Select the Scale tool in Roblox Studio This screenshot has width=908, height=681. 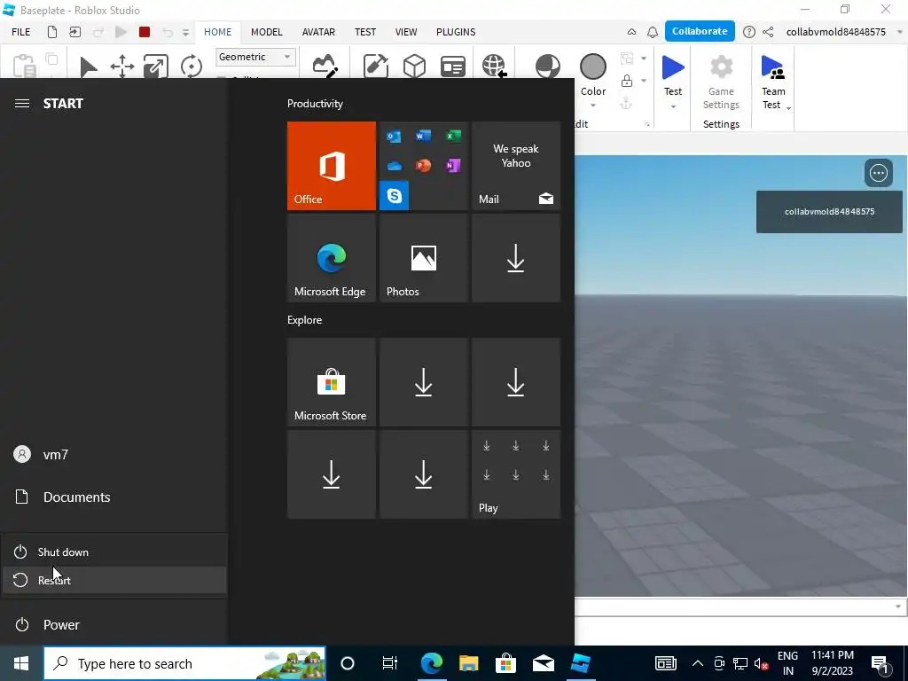(x=156, y=67)
